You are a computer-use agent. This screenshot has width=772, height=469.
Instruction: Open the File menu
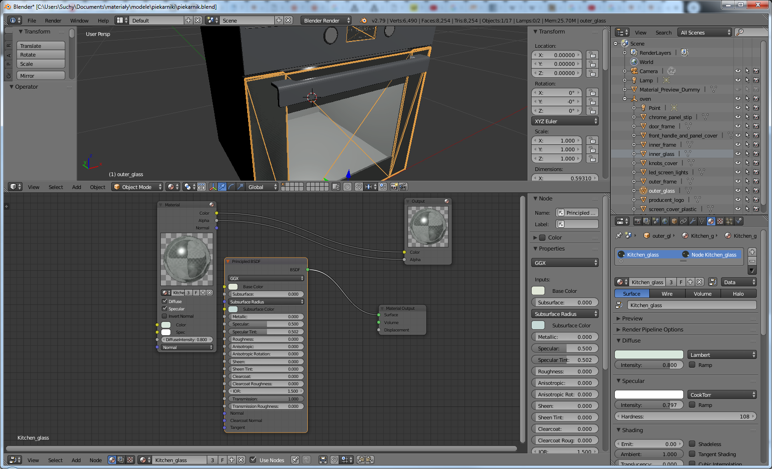tap(32, 21)
